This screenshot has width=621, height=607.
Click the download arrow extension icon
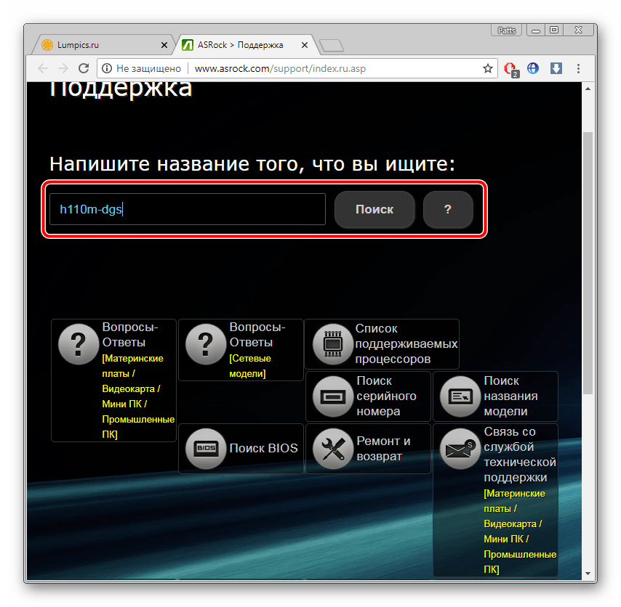556,68
